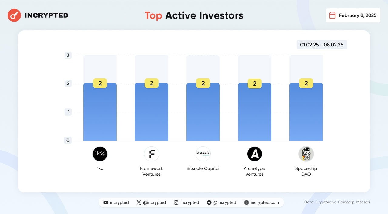The height and width of the screenshot is (214, 388).
Task: Open the incrypted.com link
Action: 265,202
